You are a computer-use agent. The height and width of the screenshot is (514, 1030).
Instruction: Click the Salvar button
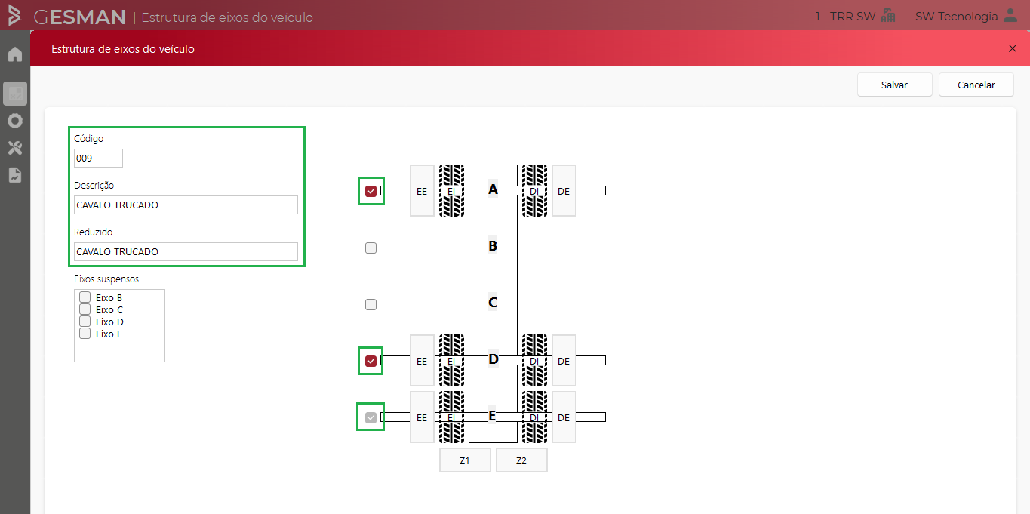coord(894,85)
